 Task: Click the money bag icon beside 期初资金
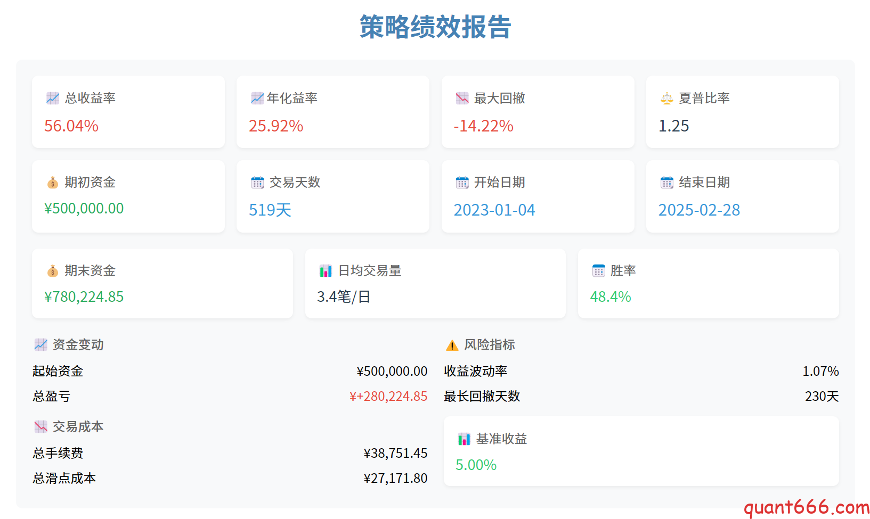[53, 183]
